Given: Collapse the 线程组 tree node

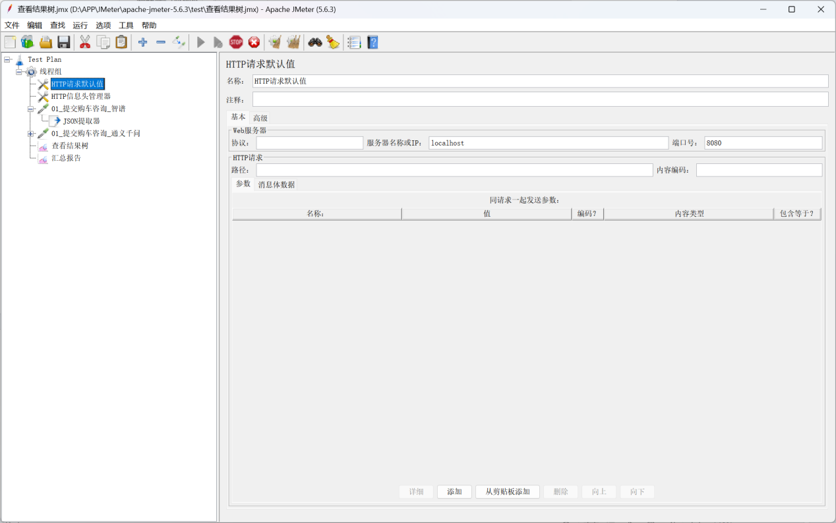Looking at the screenshot, I should (x=19, y=72).
